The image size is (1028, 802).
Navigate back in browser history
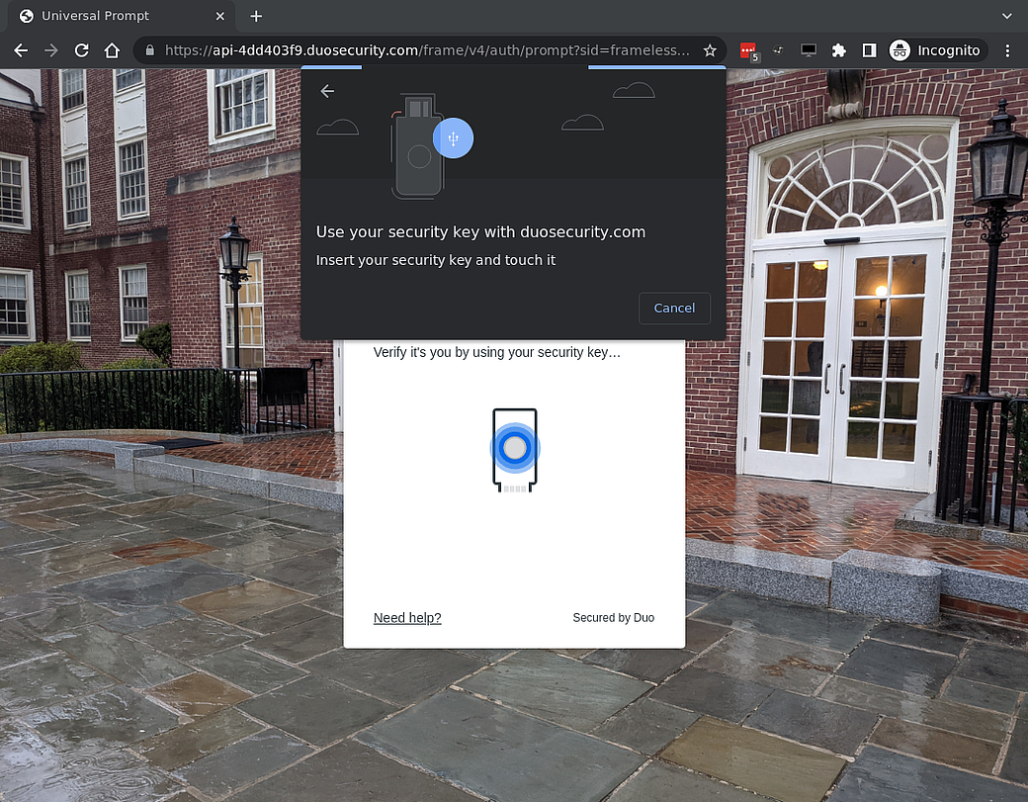[21, 50]
